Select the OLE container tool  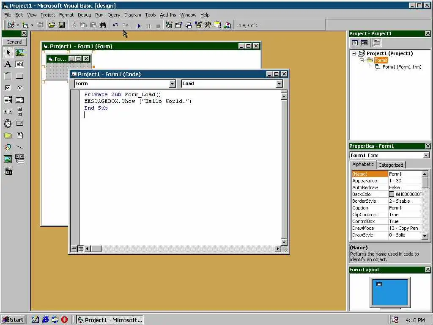coord(8,171)
